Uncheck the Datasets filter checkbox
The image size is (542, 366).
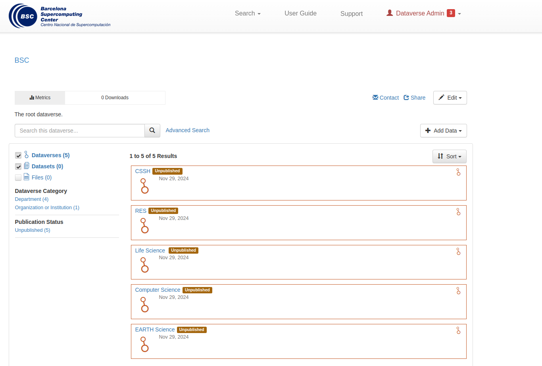18,166
